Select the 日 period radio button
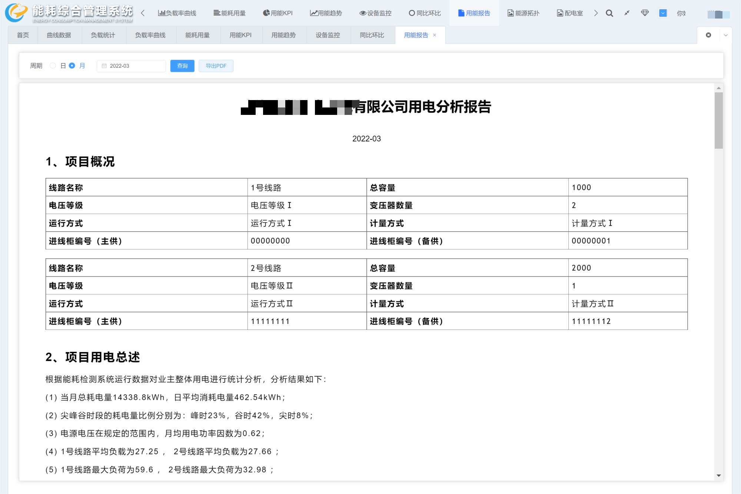Viewport: 741px width, 494px height. (x=53, y=66)
